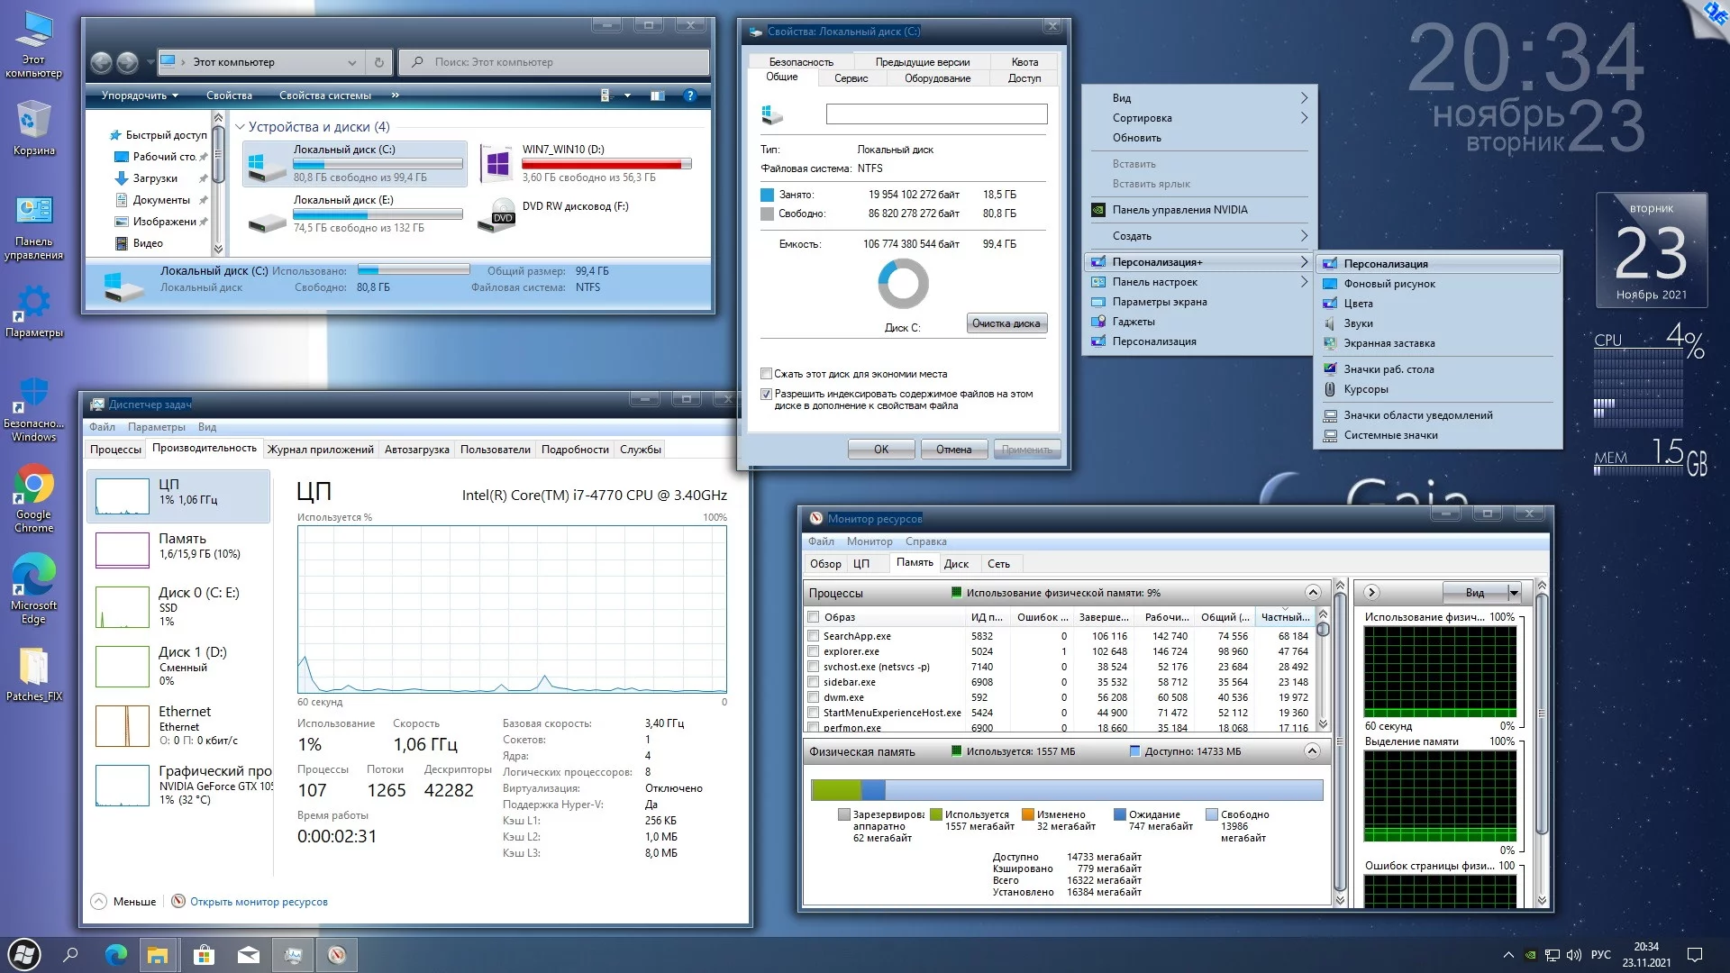Collapse the Devices and drives (Устройства и диски) group
1730x973 pixels.
click(240, 127)
